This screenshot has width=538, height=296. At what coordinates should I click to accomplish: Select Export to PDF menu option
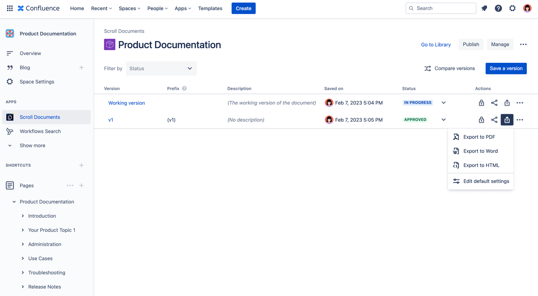[x=479, y=137]
